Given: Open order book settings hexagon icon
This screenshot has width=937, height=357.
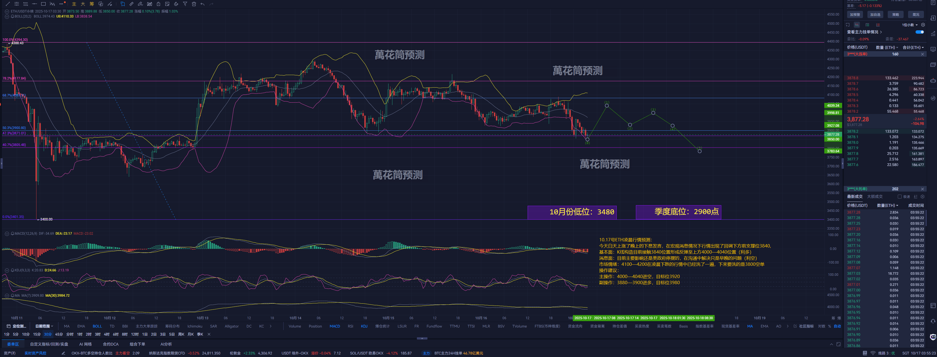Looking at the screenshot, I should (923, 25).
